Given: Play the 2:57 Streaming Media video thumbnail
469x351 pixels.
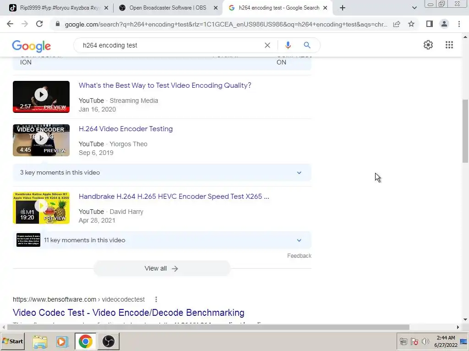Looking at the screenshot, I should [x=41, y=97].
